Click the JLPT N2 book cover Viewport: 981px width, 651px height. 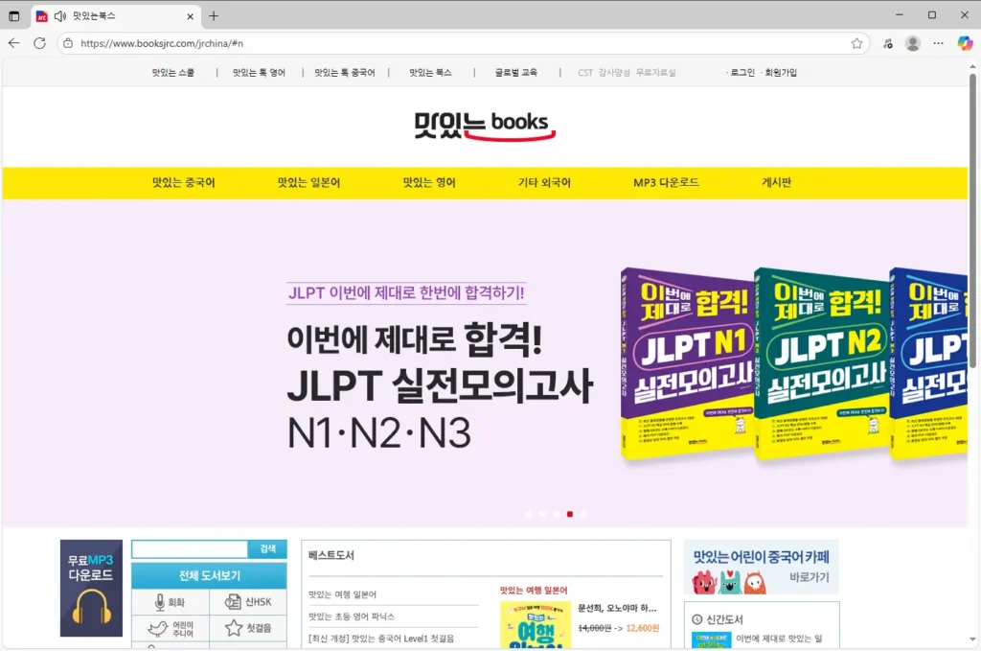pos(821,363)
